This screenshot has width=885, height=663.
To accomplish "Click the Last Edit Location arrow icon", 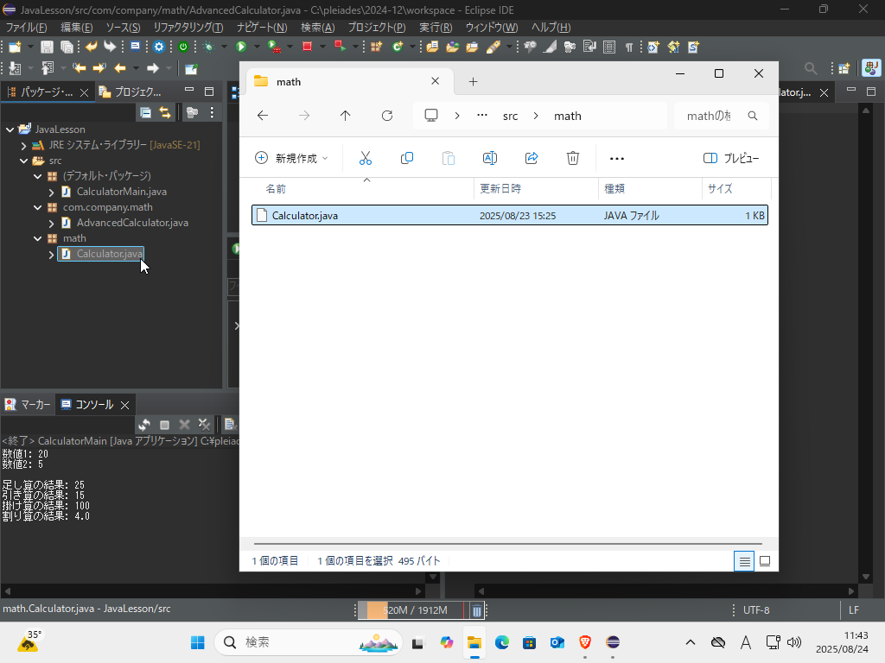I will coord(79,68).
